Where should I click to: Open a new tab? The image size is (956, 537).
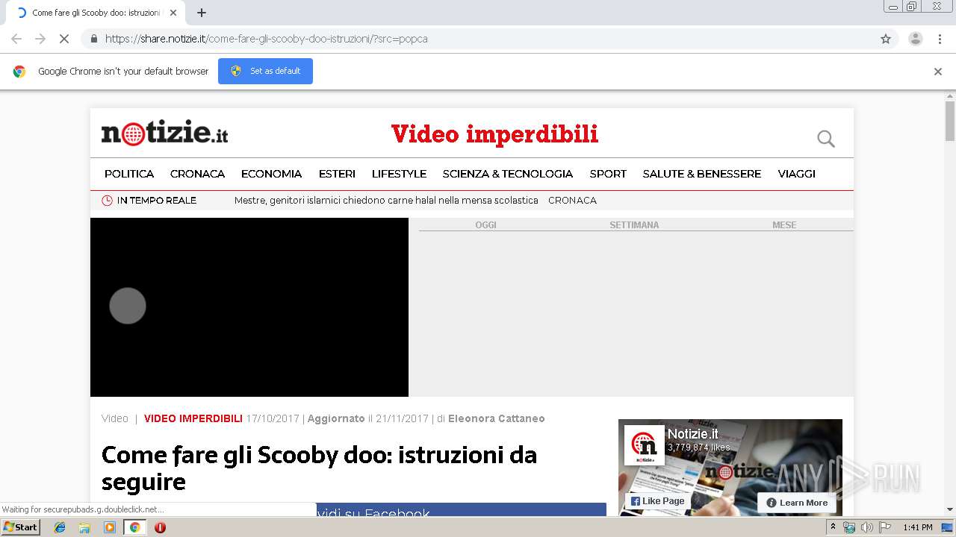[x=202, y=13]
